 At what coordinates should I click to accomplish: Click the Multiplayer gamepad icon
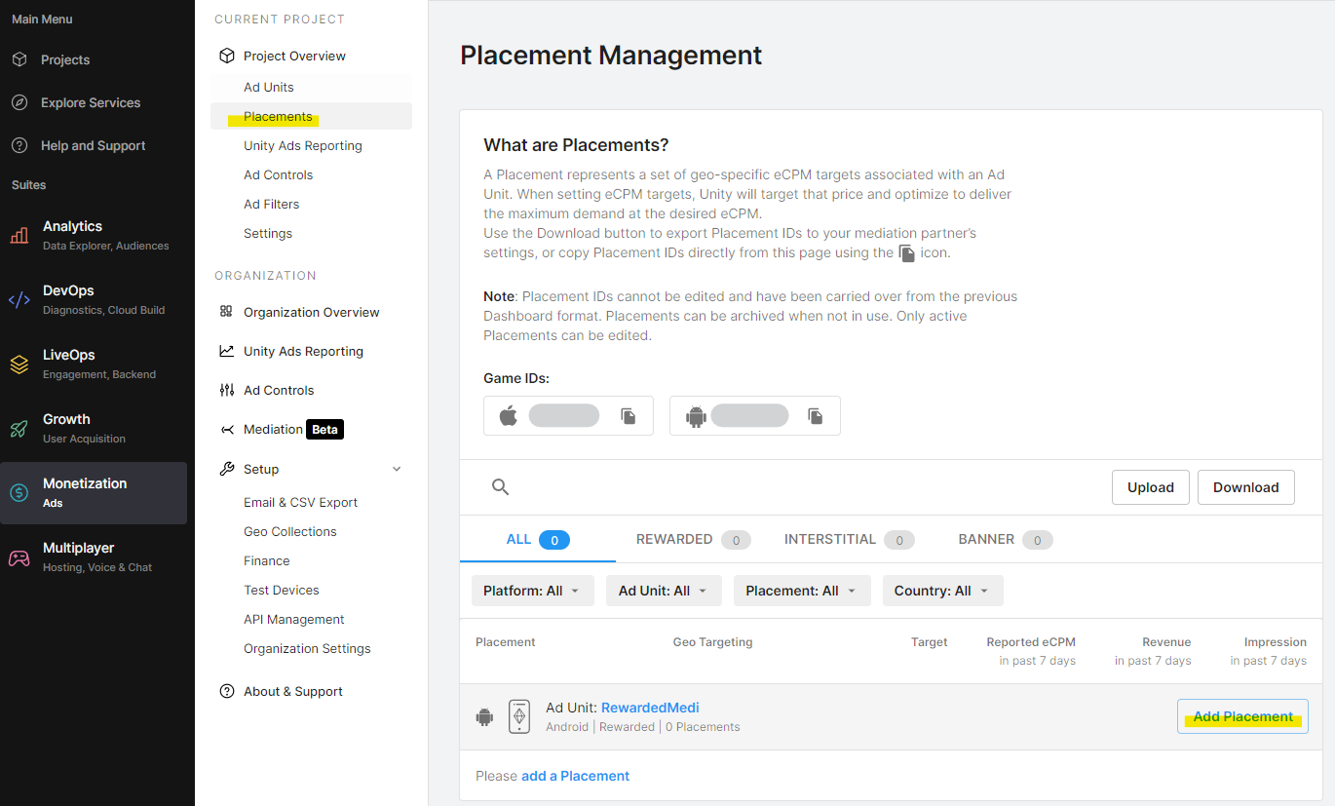(x=19, y=557)
